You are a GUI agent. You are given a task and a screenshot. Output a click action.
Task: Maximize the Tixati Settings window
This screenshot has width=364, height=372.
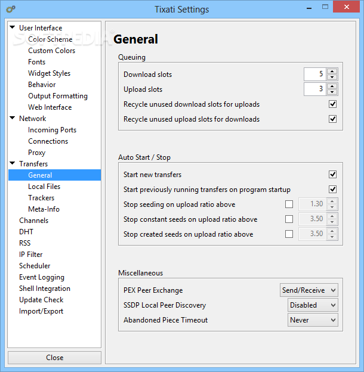[x=325, y=7]
